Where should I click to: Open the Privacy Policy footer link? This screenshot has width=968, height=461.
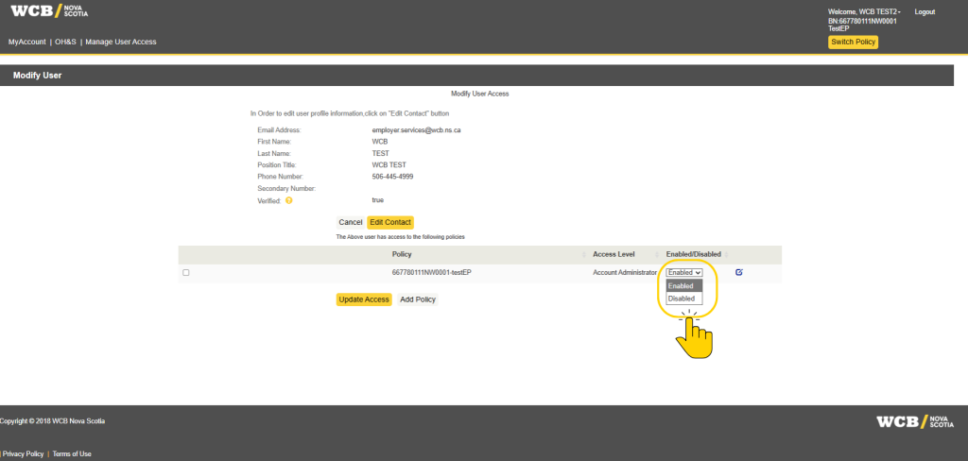pos(24,453)
